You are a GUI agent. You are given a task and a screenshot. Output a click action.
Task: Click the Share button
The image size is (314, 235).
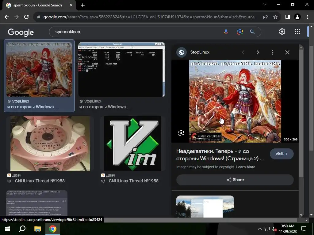(235, 180)
